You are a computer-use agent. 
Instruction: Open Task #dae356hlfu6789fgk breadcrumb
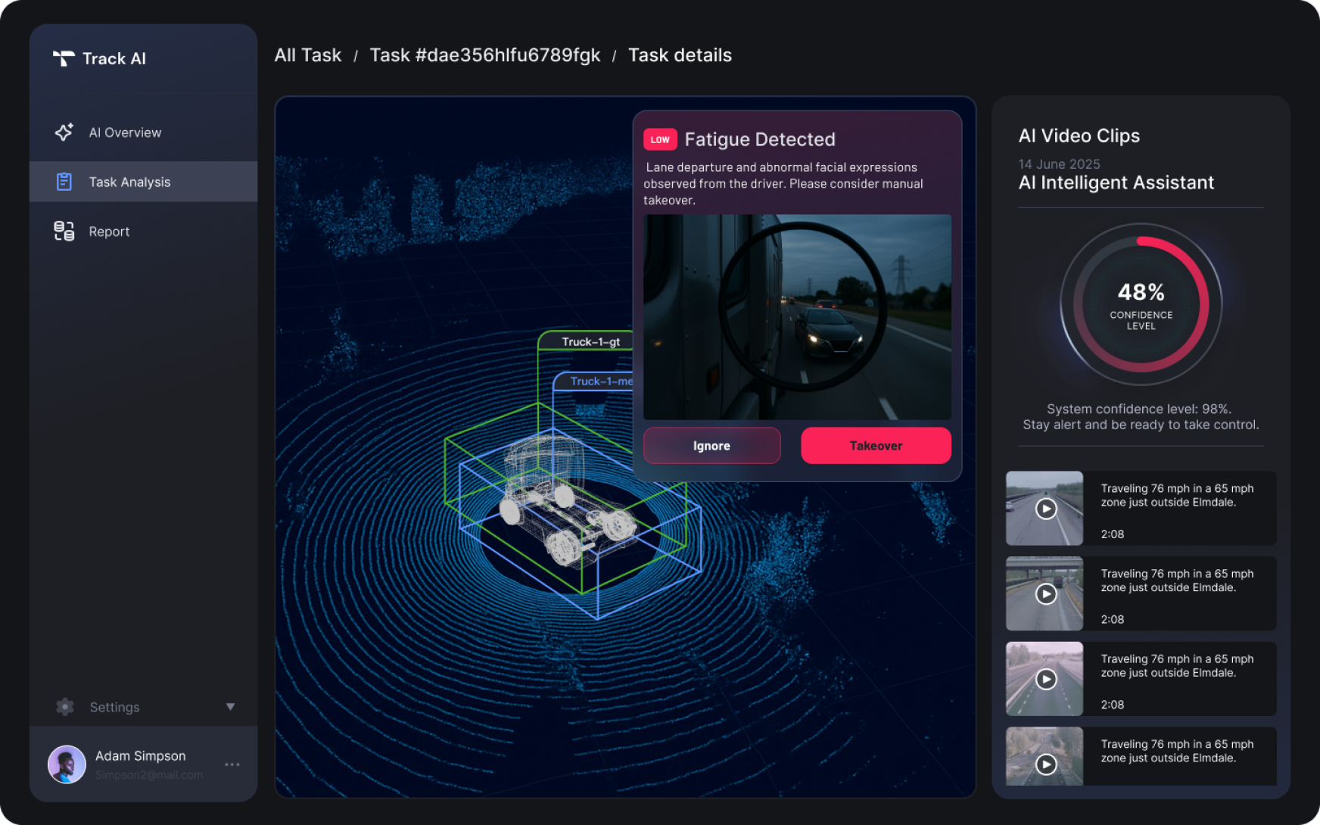point(485,55)
